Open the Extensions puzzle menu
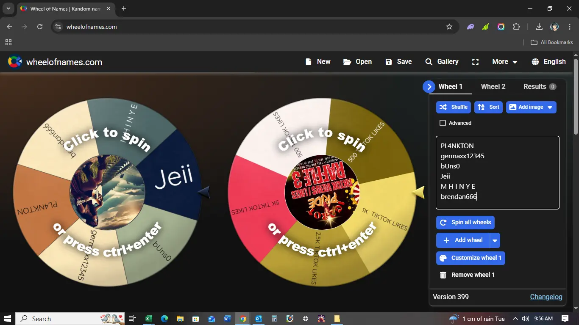Viewport: 579px width, 325px height. (516, 27)
